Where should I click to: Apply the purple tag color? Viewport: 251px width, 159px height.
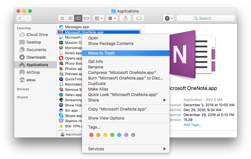click(x=126, y=135)
